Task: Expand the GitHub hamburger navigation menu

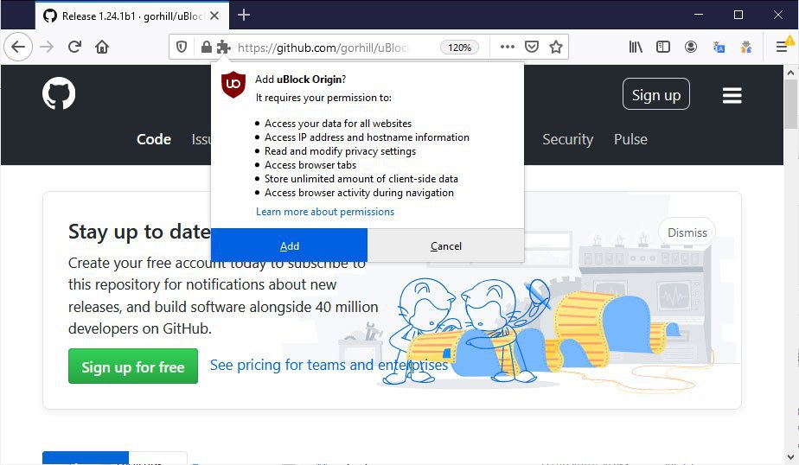Action: pyautogui.click(x=732, y=95)
